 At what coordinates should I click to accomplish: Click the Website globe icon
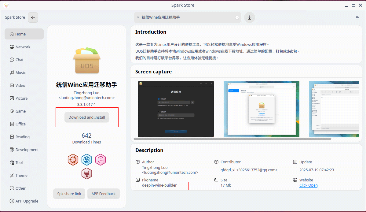point(295,180)
